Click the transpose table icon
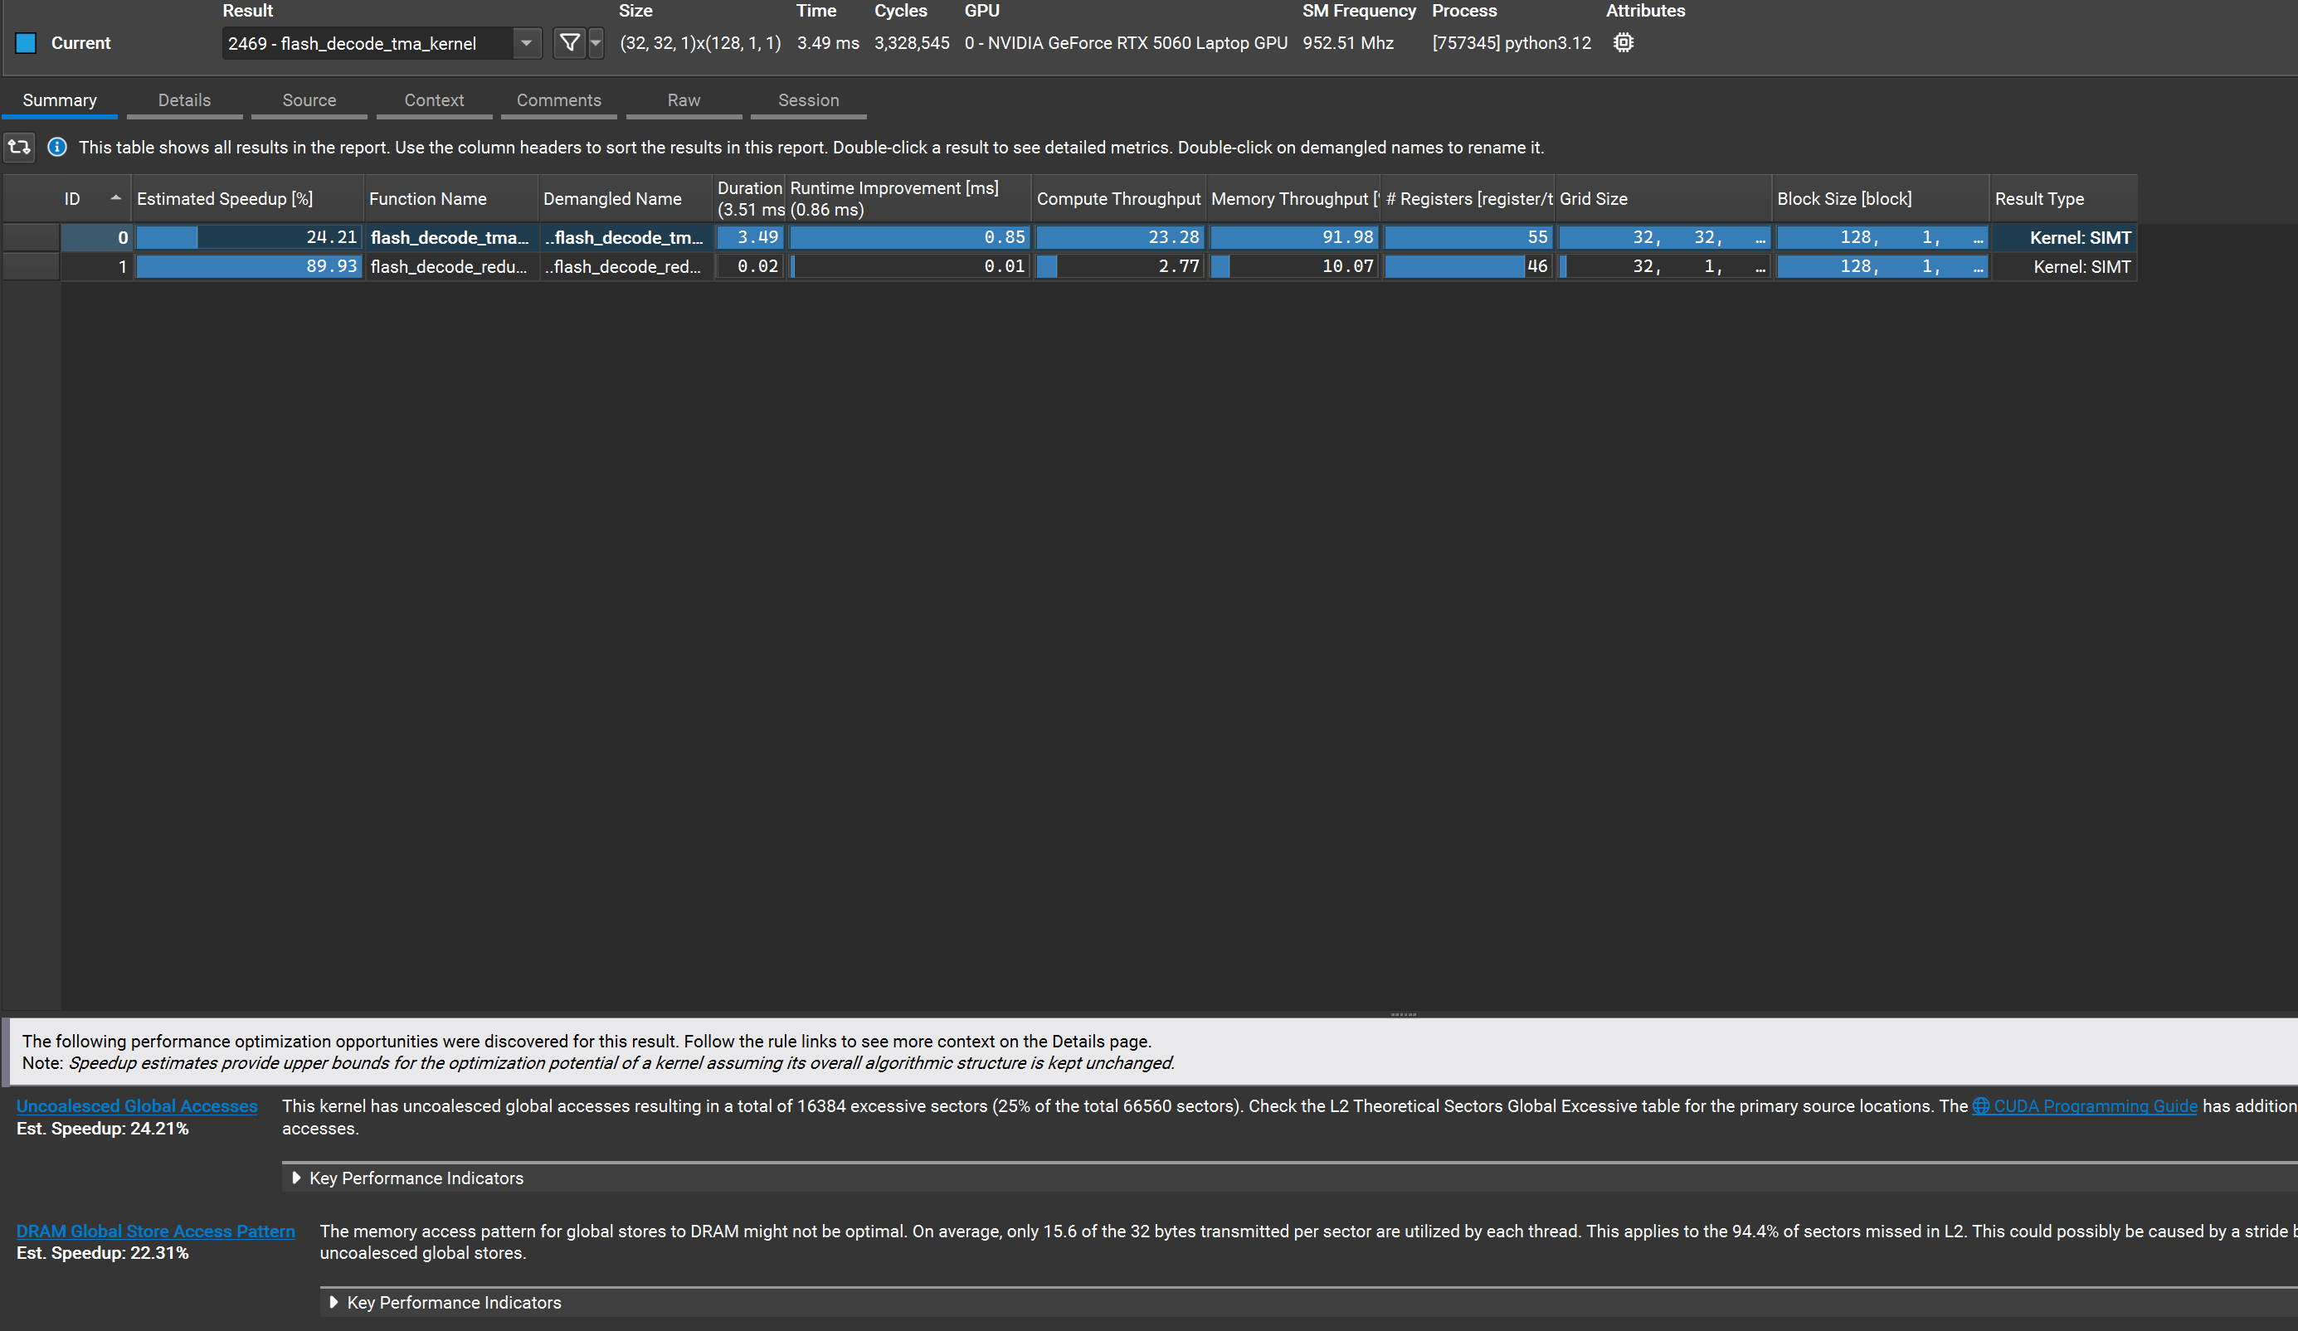The width and height of the screenshot is (2298, 1331). pyautogui.click(x=19, y=147)
